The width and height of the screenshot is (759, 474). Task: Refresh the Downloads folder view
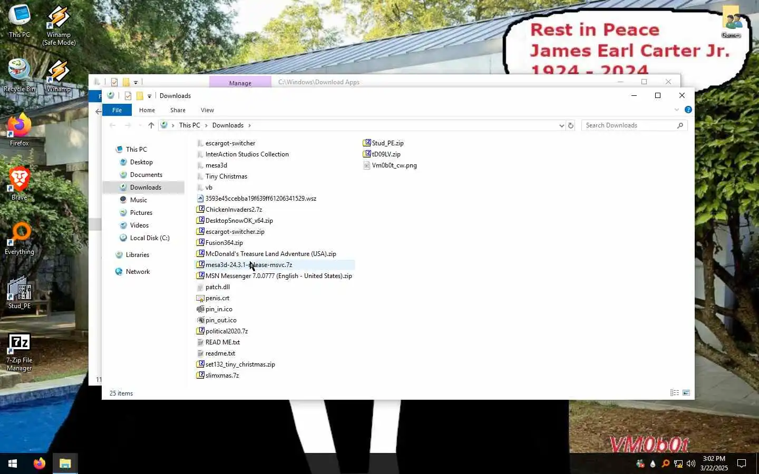coord(571,125)
